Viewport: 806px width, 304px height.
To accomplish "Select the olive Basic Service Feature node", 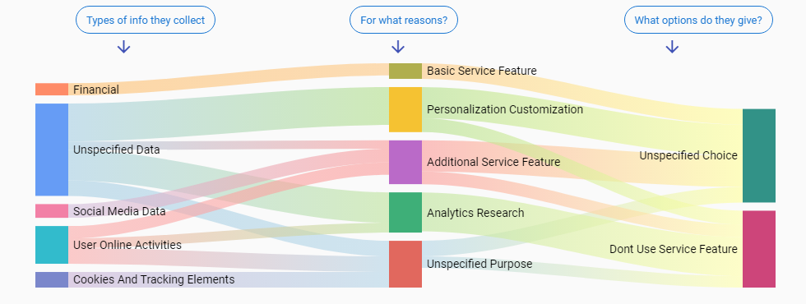I will point(405,71).
